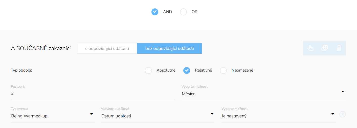Switch to 'bez odpovídající události' option

click(x=169, y=48)
